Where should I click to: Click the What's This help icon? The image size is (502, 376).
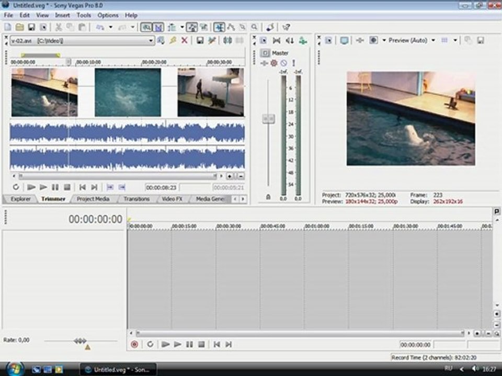pyautogui.click(x=286, y=27)
